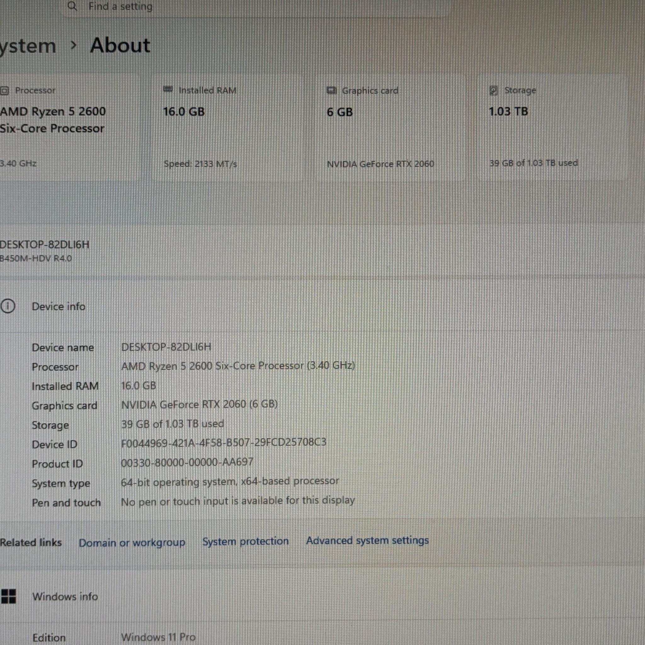Viewport: 645px width, 645px height.
Task: Click the Related links label
Action: click(x=31, y=542)
